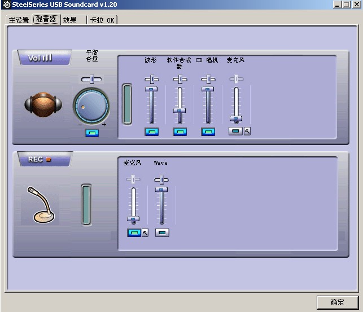Adjust the Wave recording balance slider
The image size is (363, 312).
click(161, 180)
